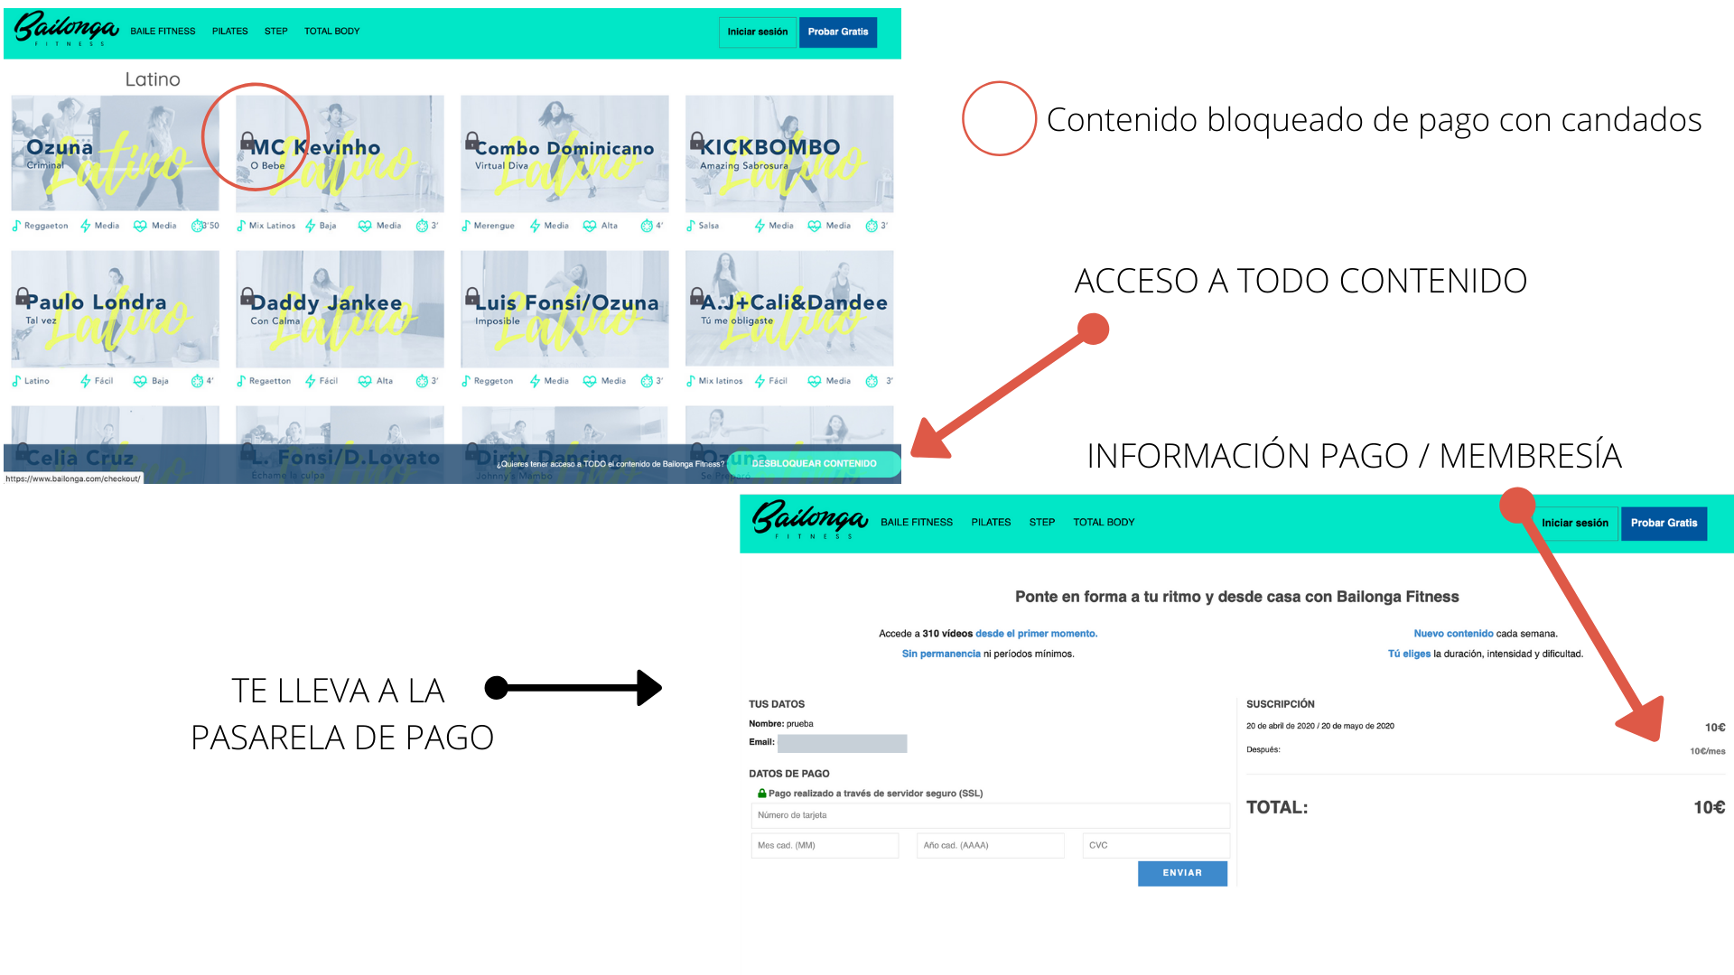
Task: Click the green SSL secure payment lock icon
Action: (761, 794)
